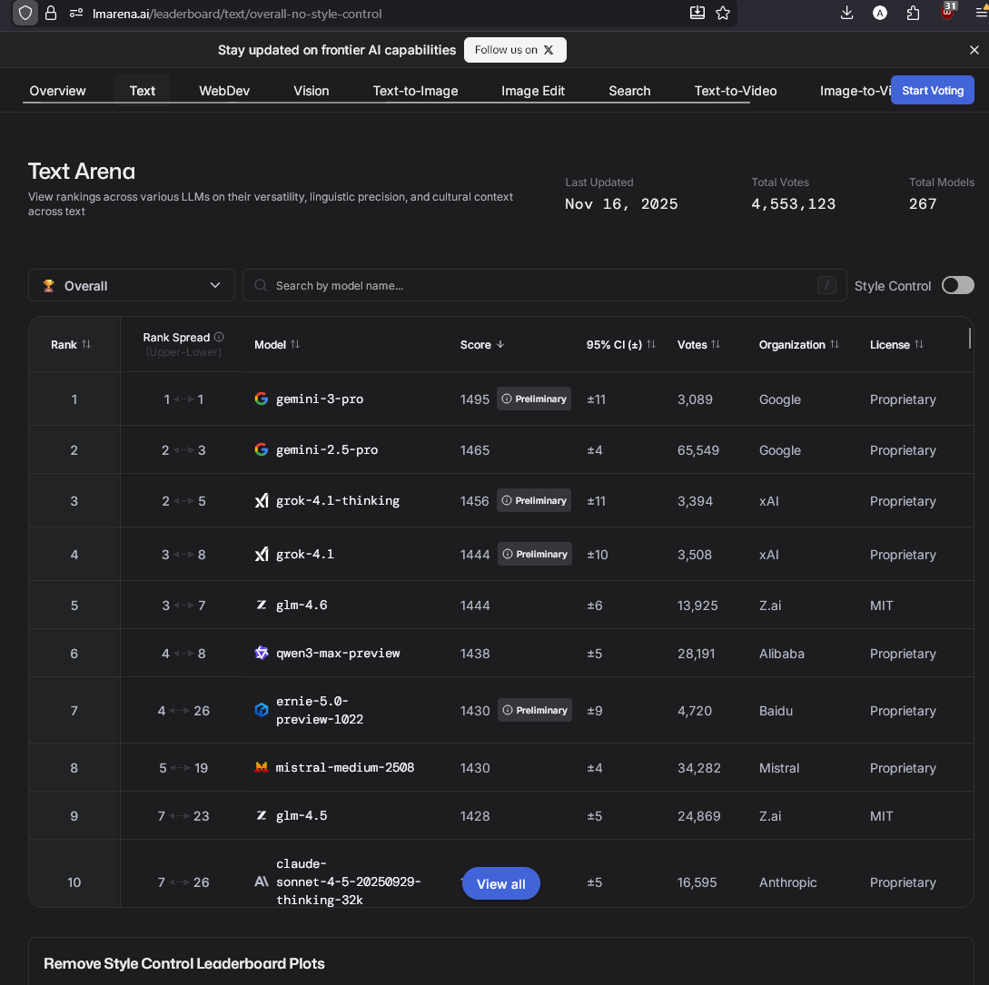Open the browser hamburger menu
The image size is (989, 985).
982,13
